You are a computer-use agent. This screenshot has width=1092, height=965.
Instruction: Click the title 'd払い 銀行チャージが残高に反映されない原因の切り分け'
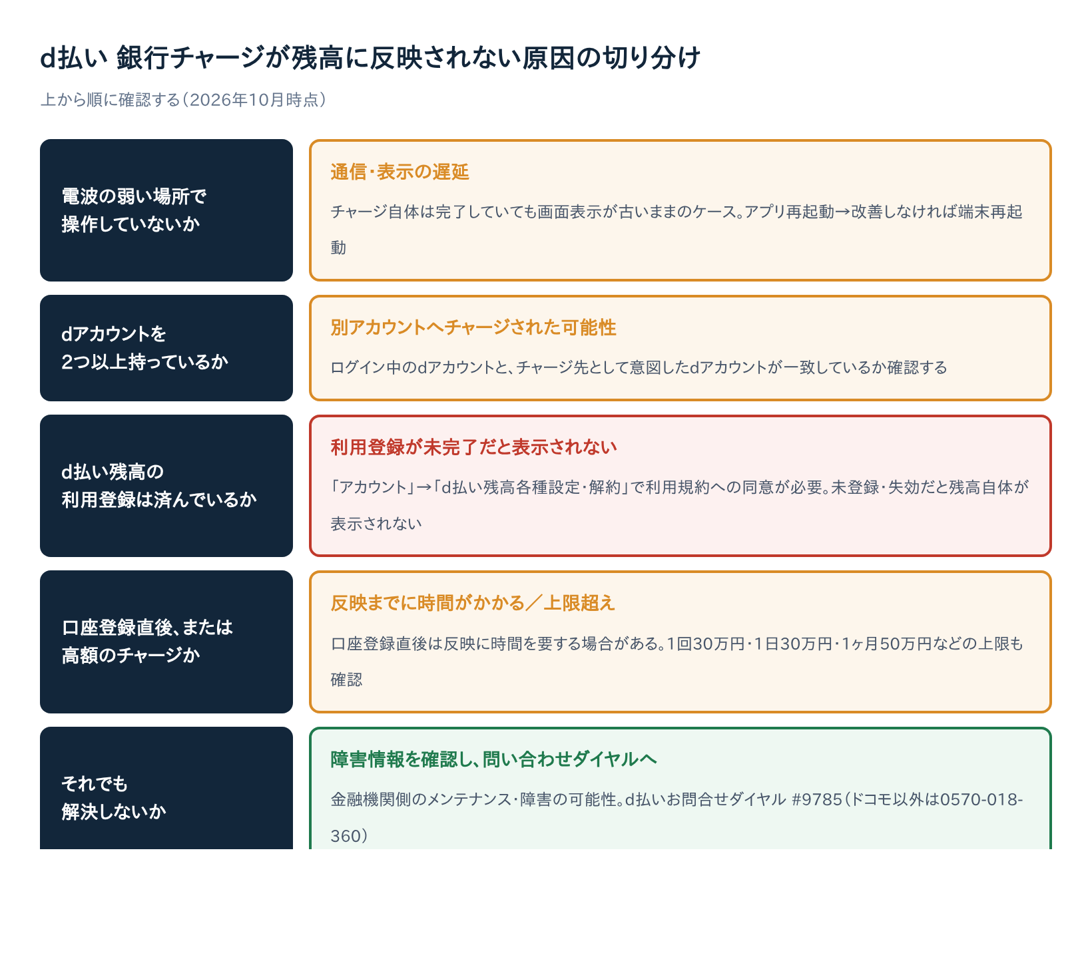pyautogui.click(x=370, y=59)
